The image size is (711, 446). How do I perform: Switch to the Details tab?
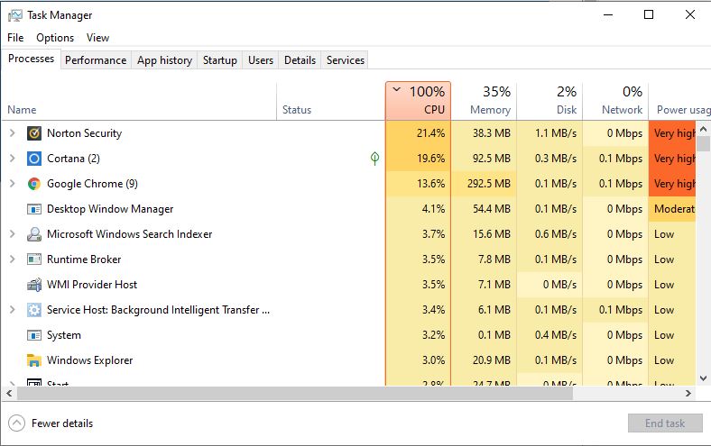tap(300, 60)
